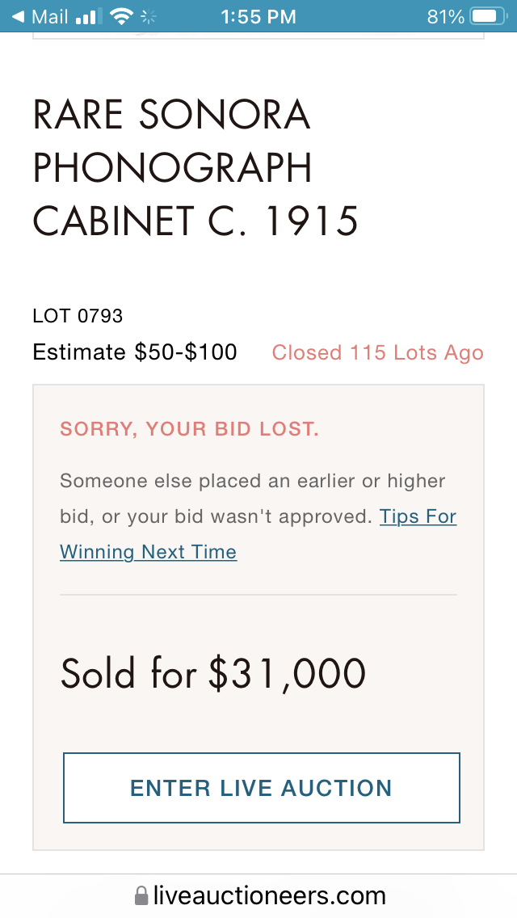The width and height of the screenshot is (517, 918).
Task: Tap the Mail label in the status bar
Action: [50, 16]
